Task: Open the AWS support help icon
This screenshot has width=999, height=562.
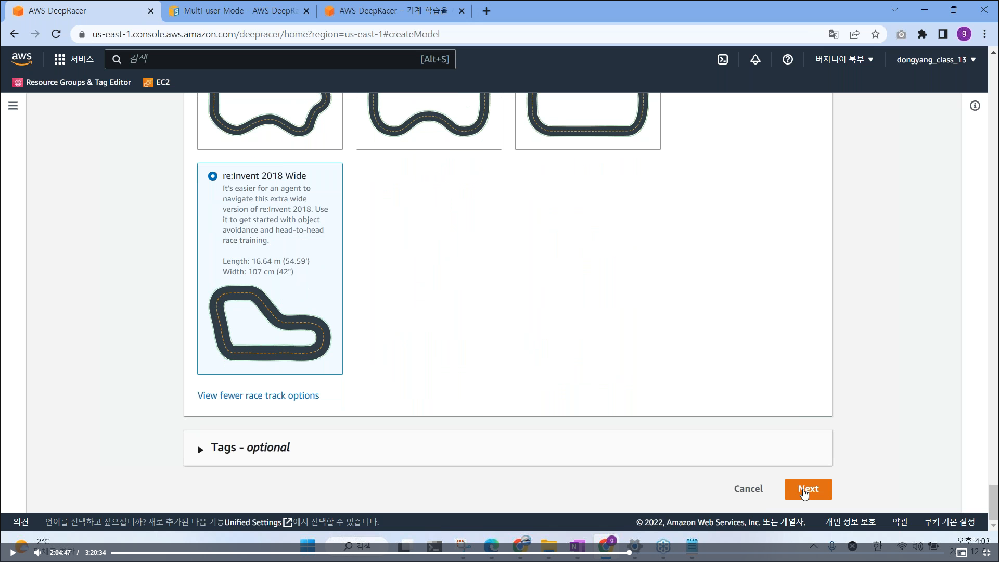Action: pos(787,59)
